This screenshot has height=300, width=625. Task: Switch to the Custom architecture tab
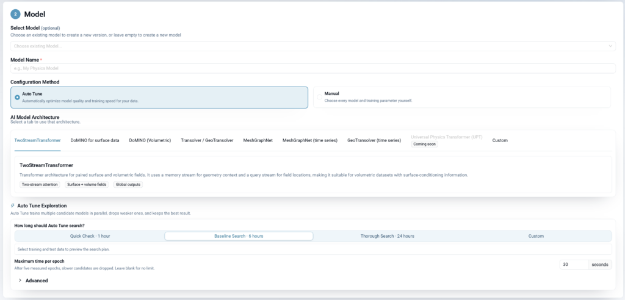click(x=500, y=140)
